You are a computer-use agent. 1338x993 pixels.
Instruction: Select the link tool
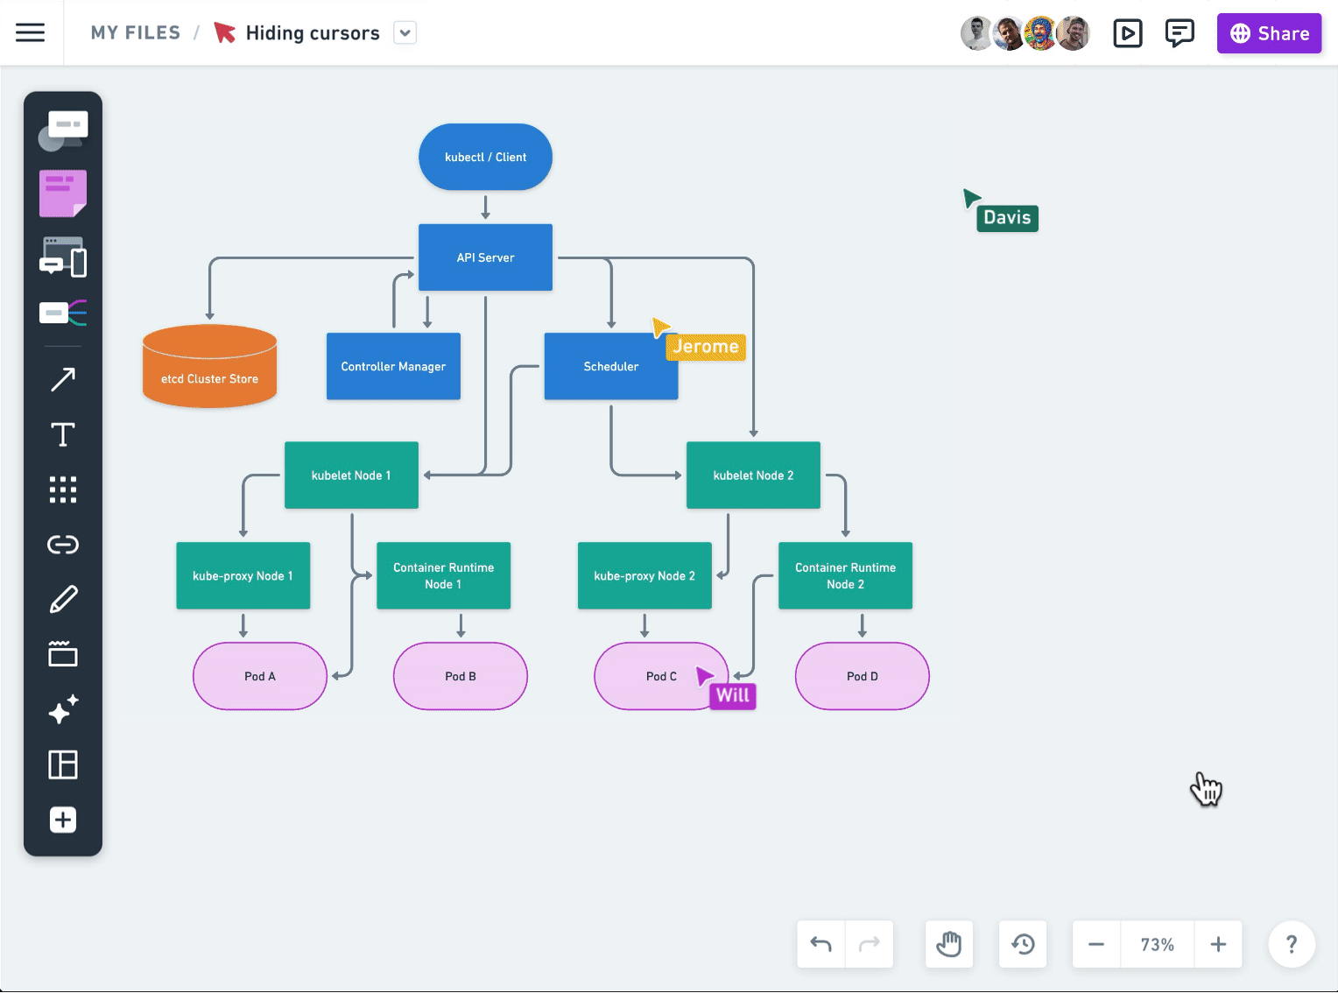click(x=63, y=545)
